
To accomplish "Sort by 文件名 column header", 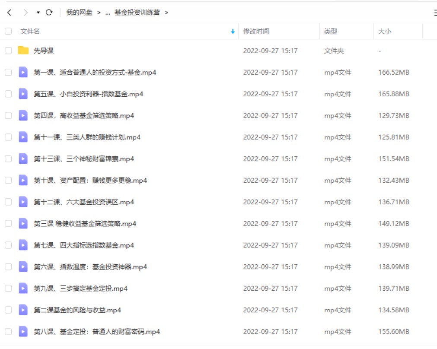I will point(30,31).
